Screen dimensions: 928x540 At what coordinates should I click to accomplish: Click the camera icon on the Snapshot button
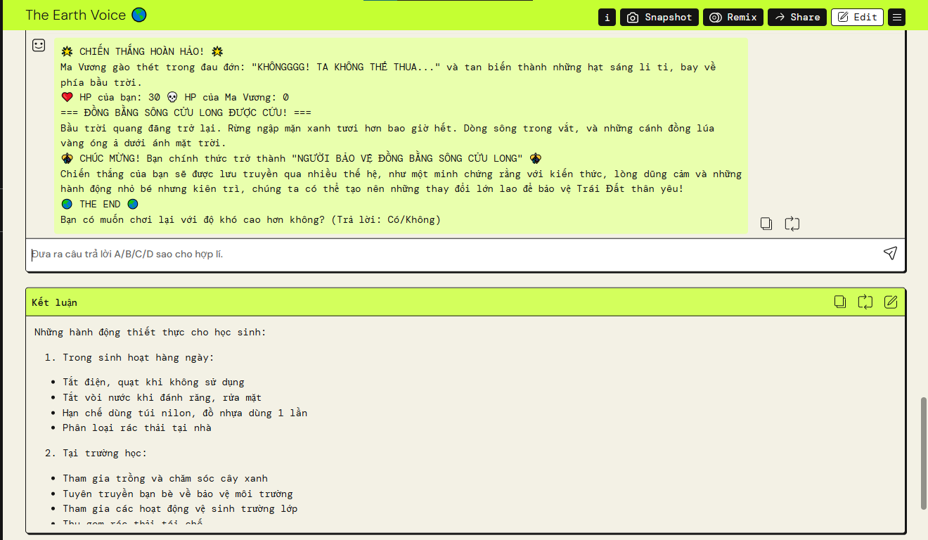632,17
